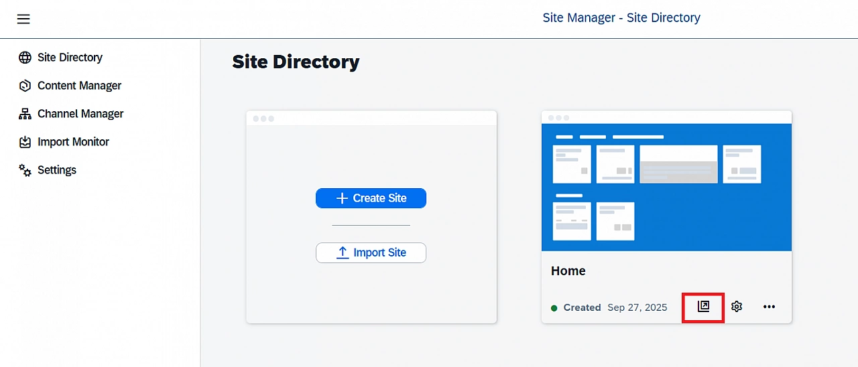Click the Content Manager hexagon icon
The height and width of the screenshot is (367, 858).
[x=25, y=86]
